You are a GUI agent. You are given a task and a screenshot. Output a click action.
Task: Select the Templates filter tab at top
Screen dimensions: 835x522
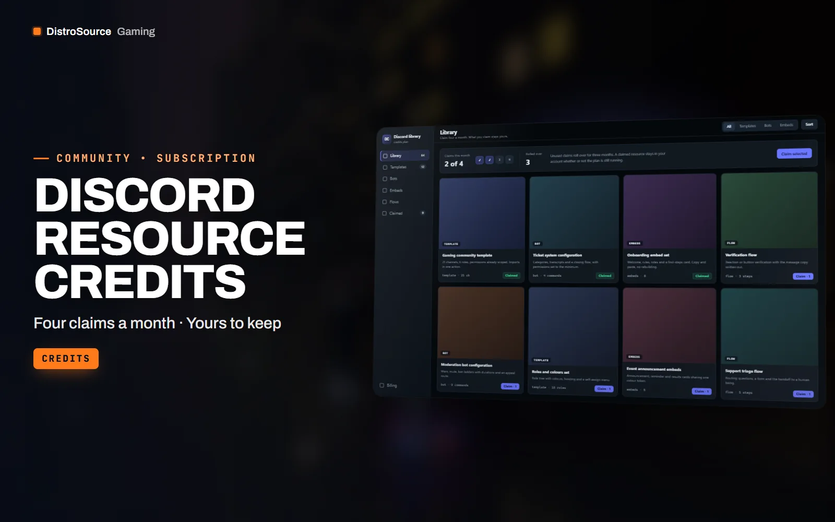tap(747, 126)
